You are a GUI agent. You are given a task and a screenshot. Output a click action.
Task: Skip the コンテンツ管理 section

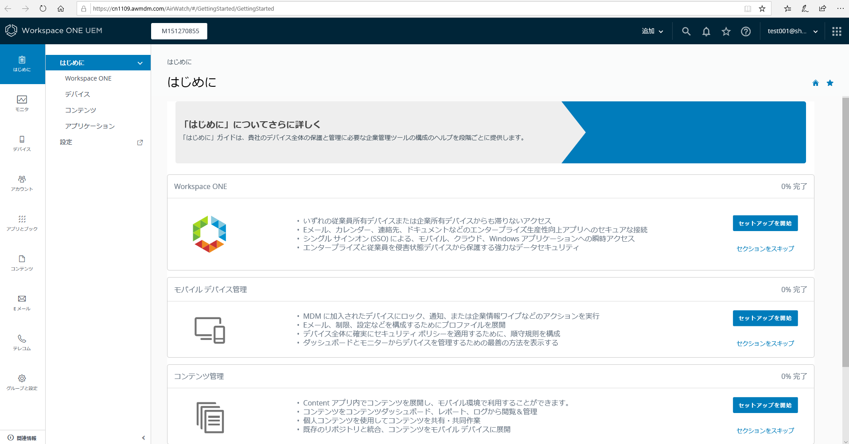(x=765, y=431)
